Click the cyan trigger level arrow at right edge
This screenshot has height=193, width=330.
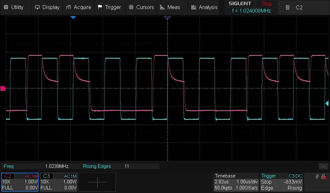point(327,103)
